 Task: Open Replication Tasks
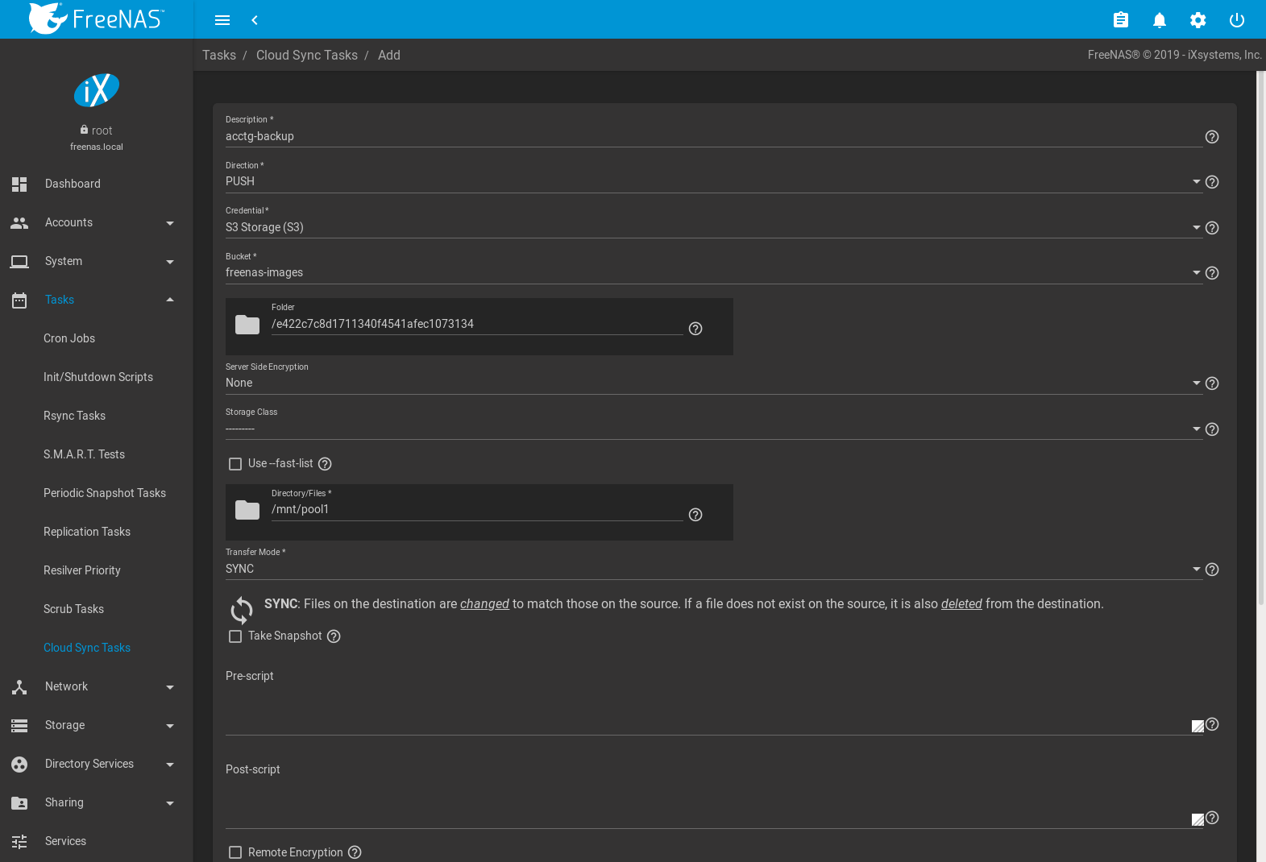pyautogui.click(x=97, y=532)
